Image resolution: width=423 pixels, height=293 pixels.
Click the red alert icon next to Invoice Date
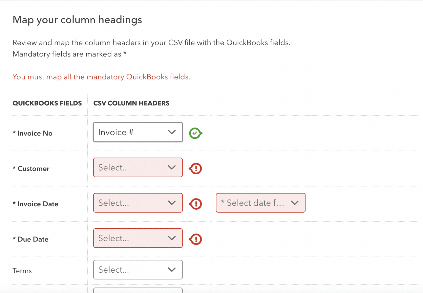(x=196, y=204)
